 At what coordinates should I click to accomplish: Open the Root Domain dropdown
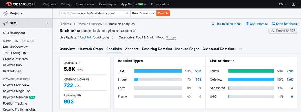click(143, 13)
